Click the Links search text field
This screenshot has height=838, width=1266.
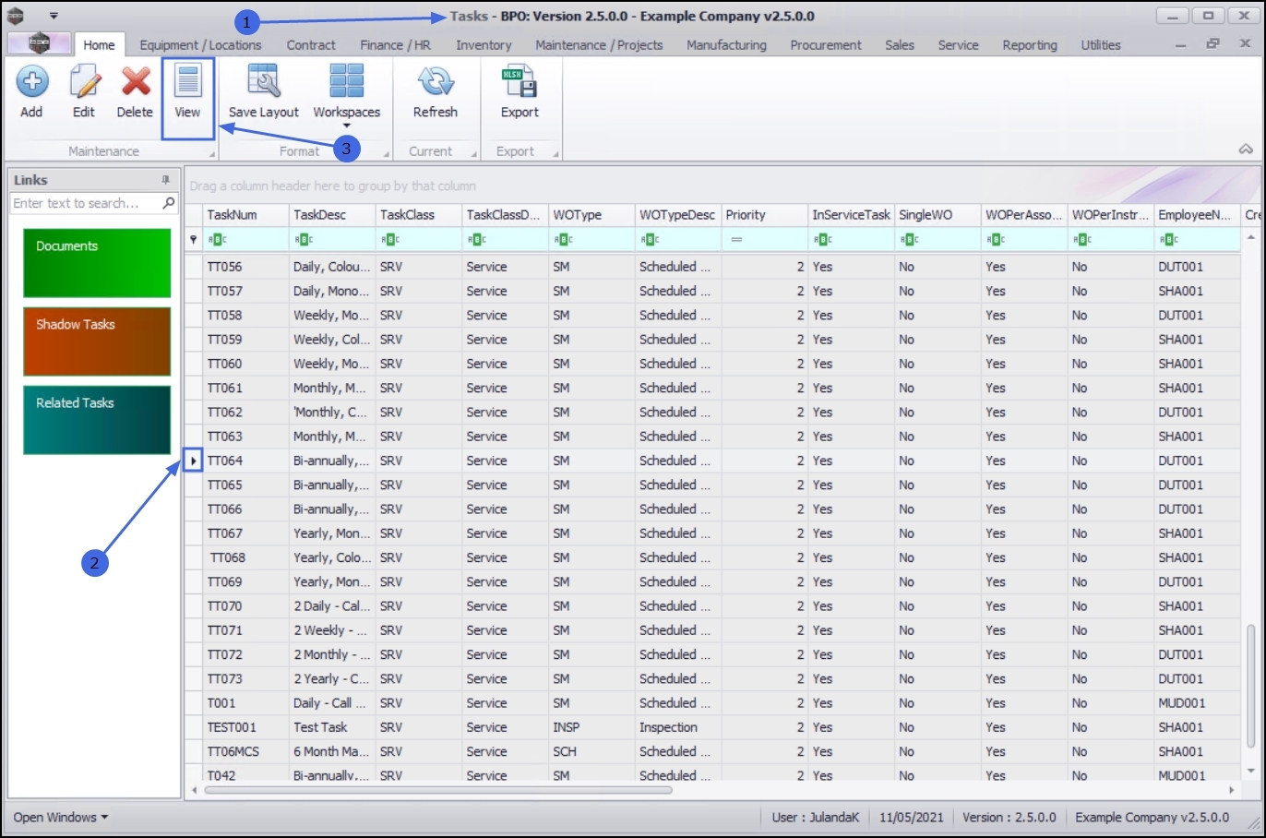(x=83, y=203)
